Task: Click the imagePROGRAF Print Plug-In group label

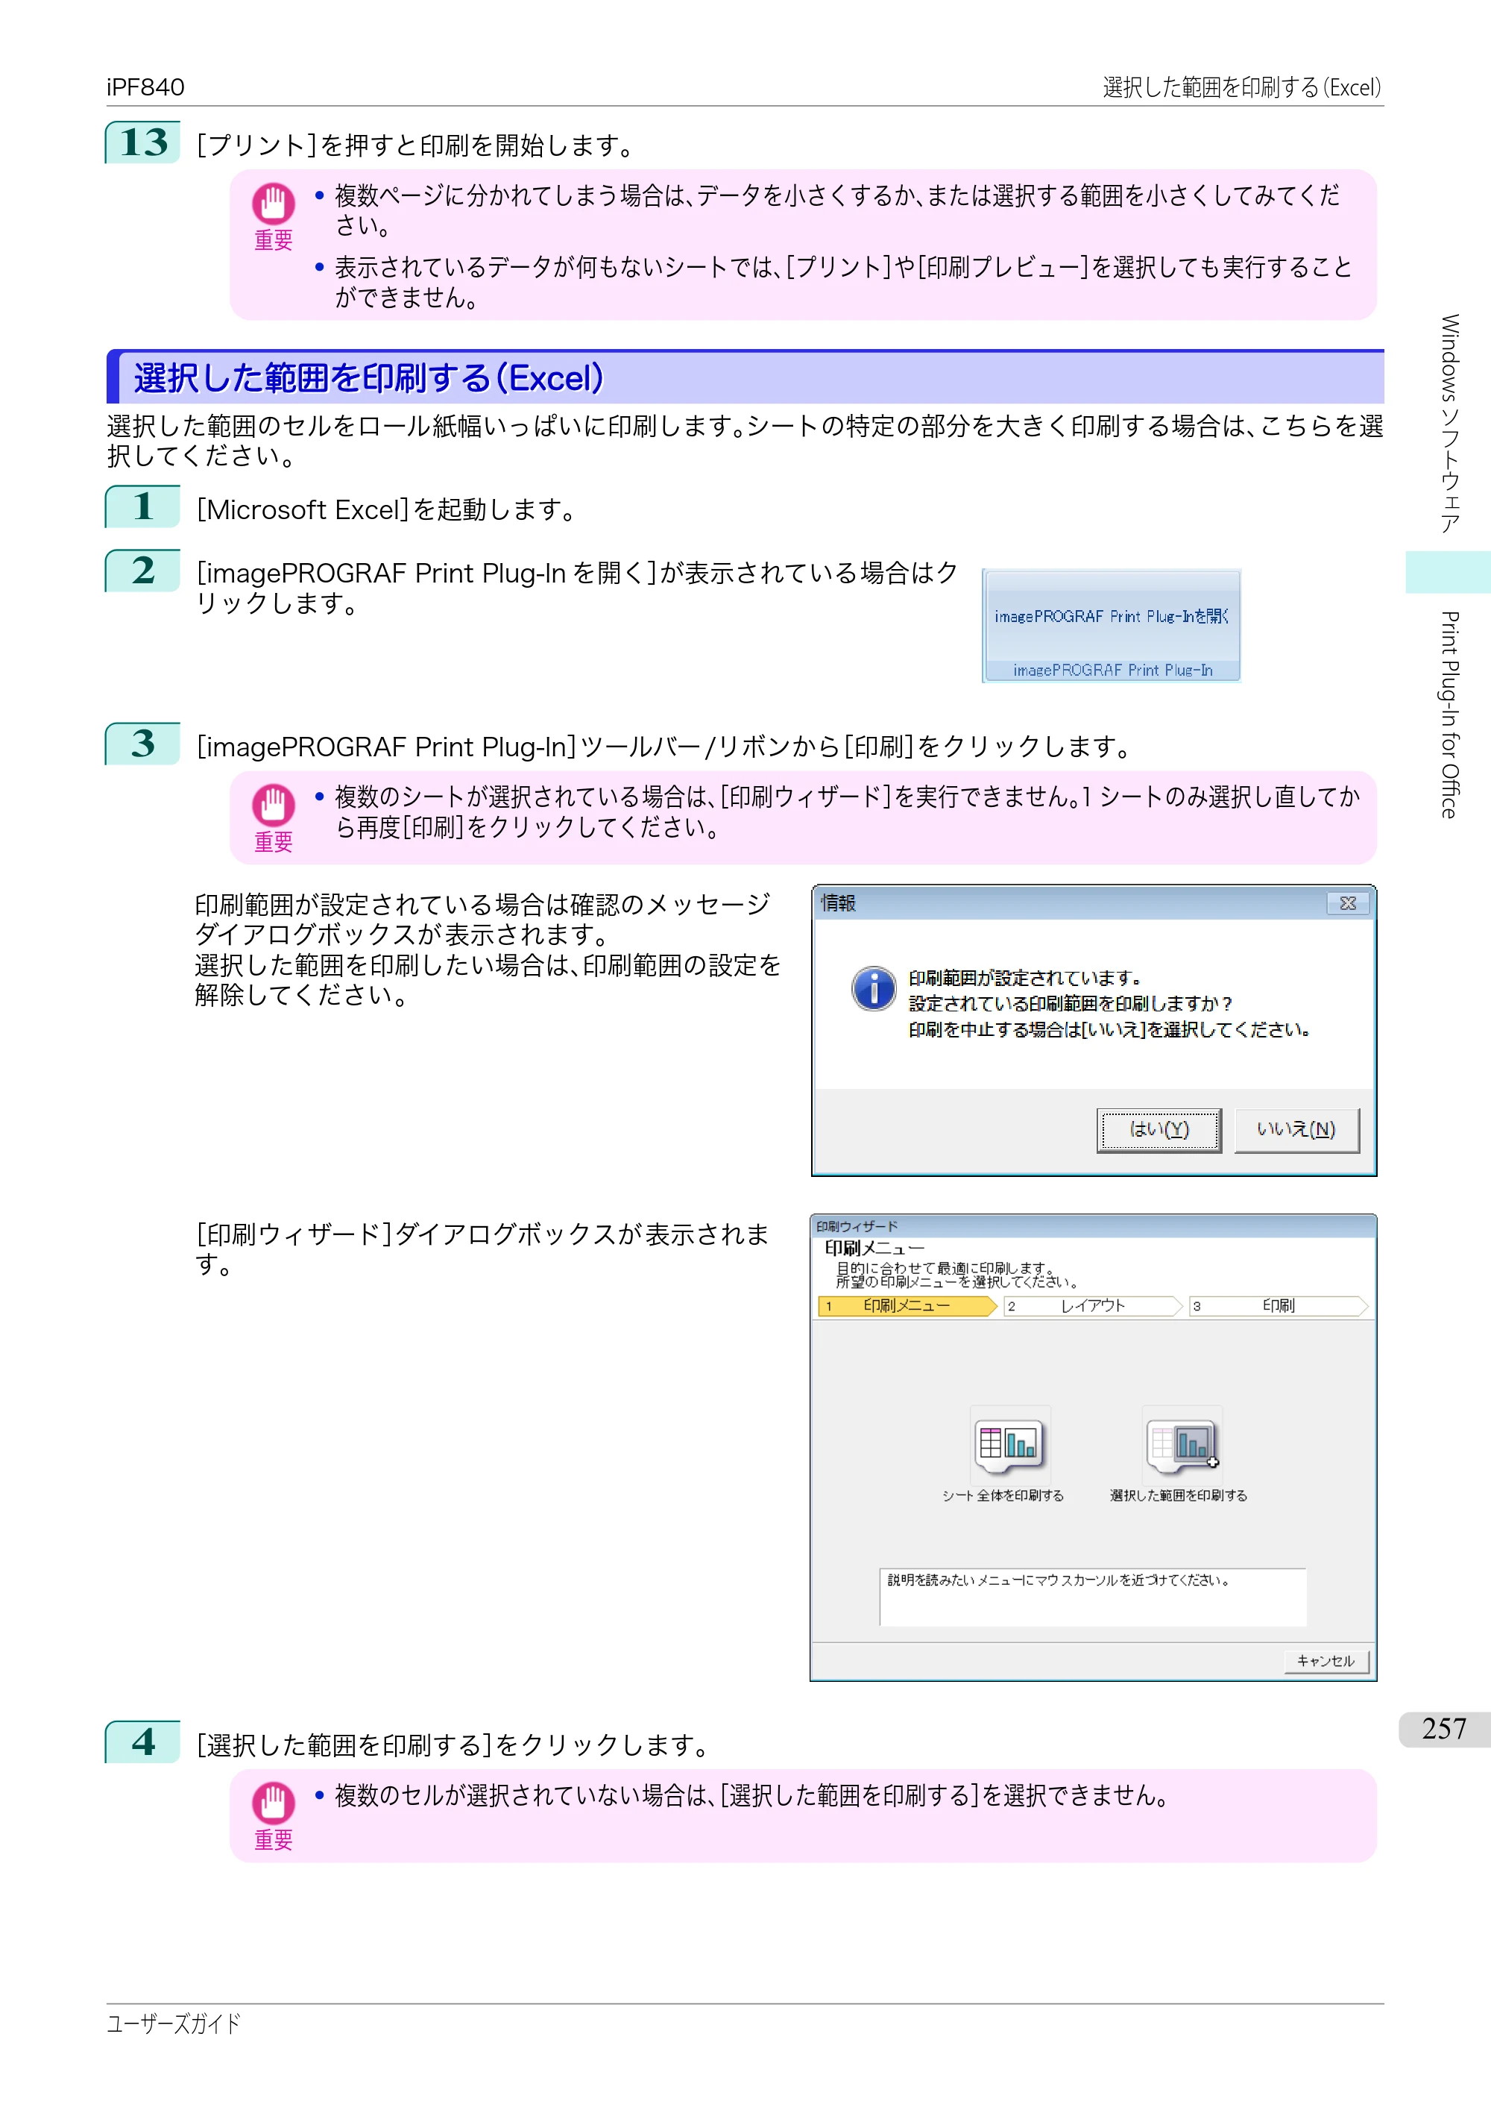Action: [1112, 670]
